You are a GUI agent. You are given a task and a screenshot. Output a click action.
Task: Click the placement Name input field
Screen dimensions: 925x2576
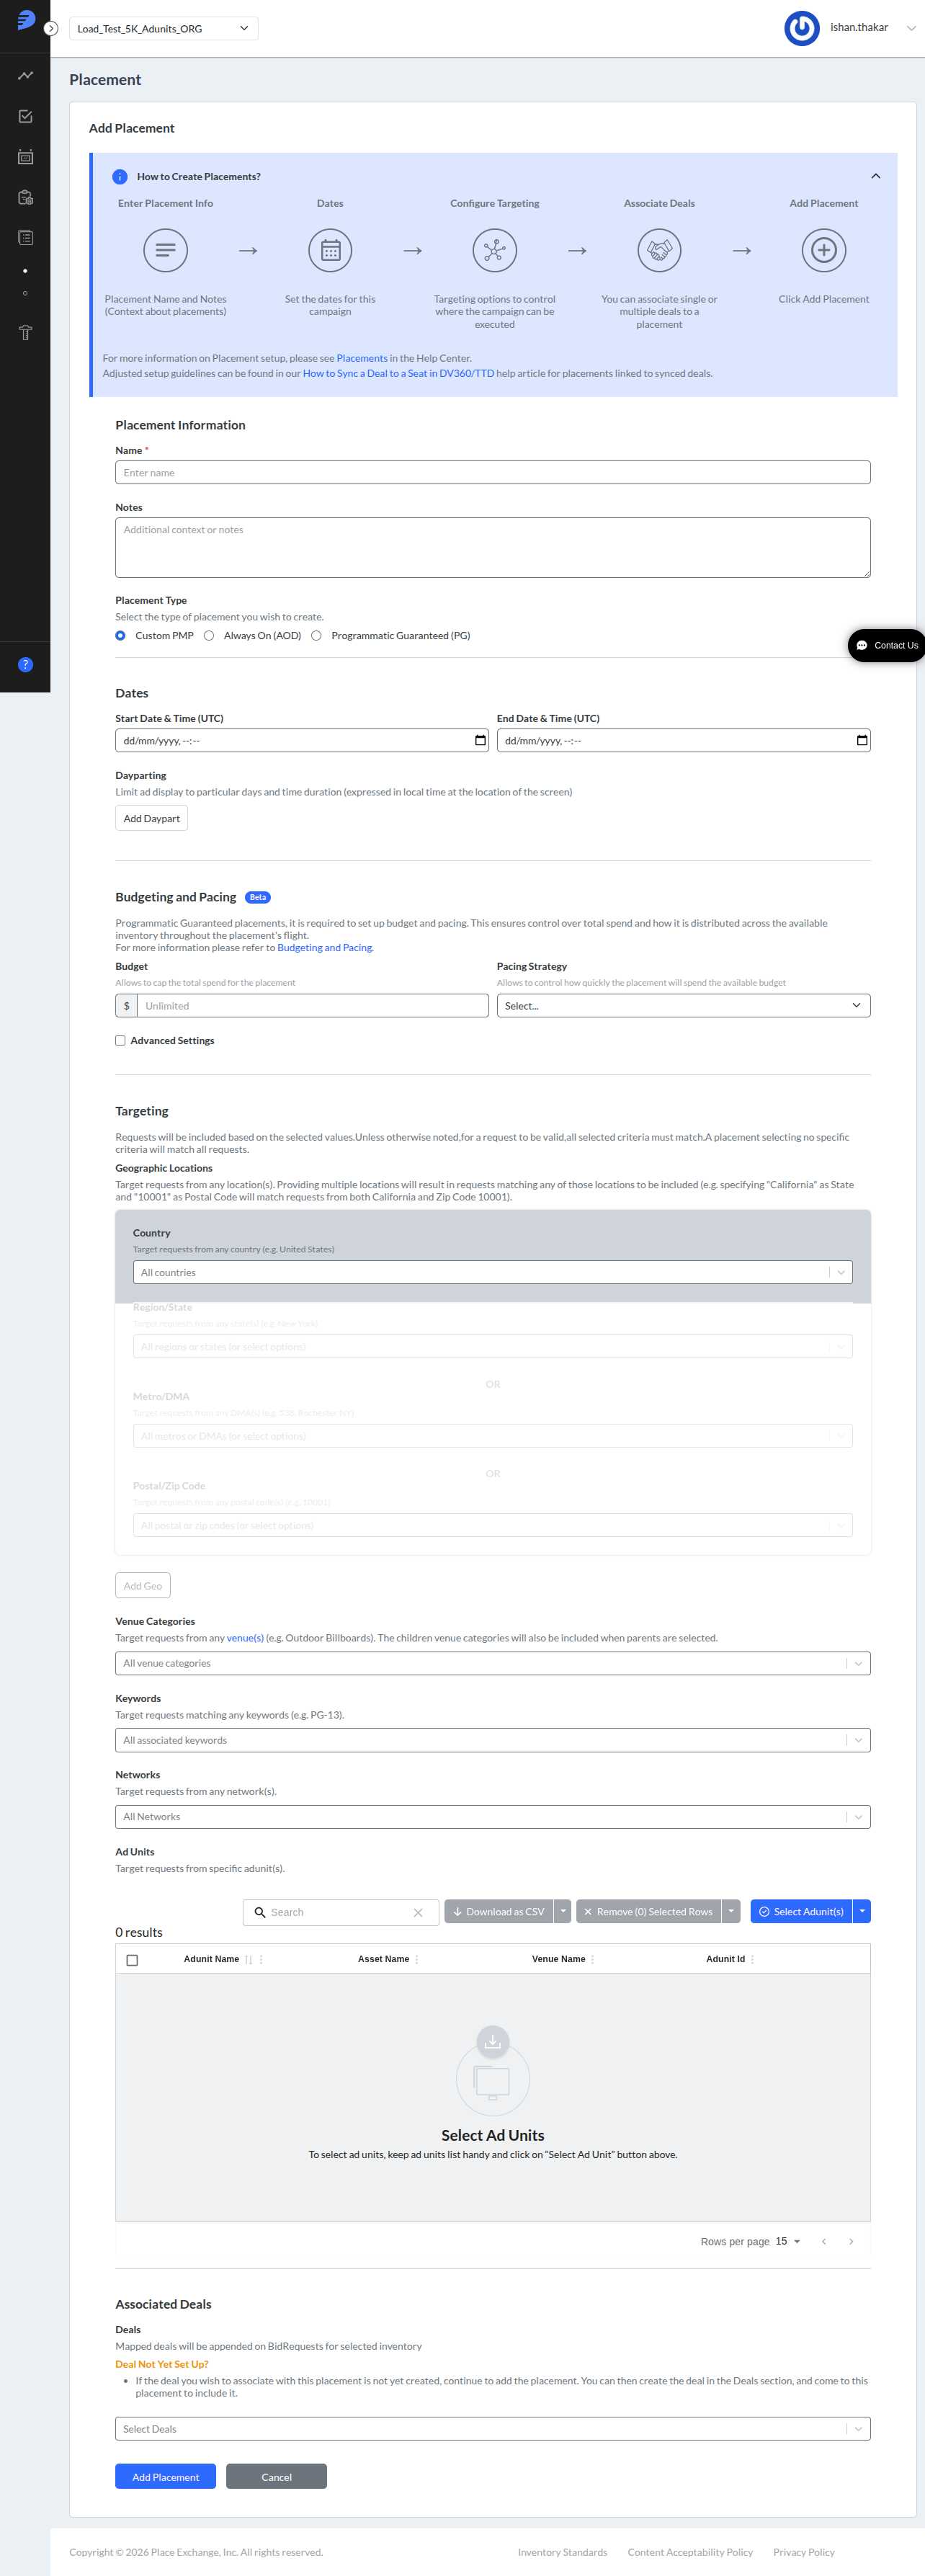[492, 473]
